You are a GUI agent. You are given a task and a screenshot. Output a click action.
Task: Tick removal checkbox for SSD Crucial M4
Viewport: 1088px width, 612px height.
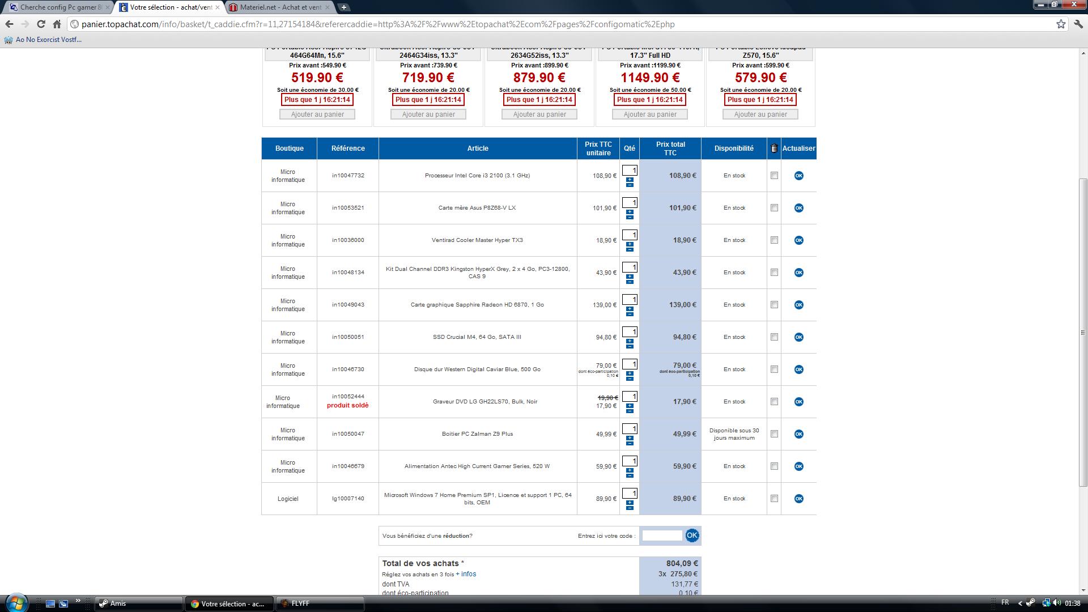774,337
